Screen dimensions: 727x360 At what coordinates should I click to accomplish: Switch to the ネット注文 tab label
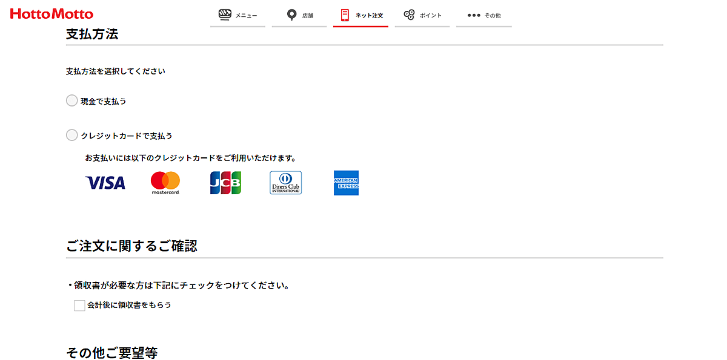[369, 15]
